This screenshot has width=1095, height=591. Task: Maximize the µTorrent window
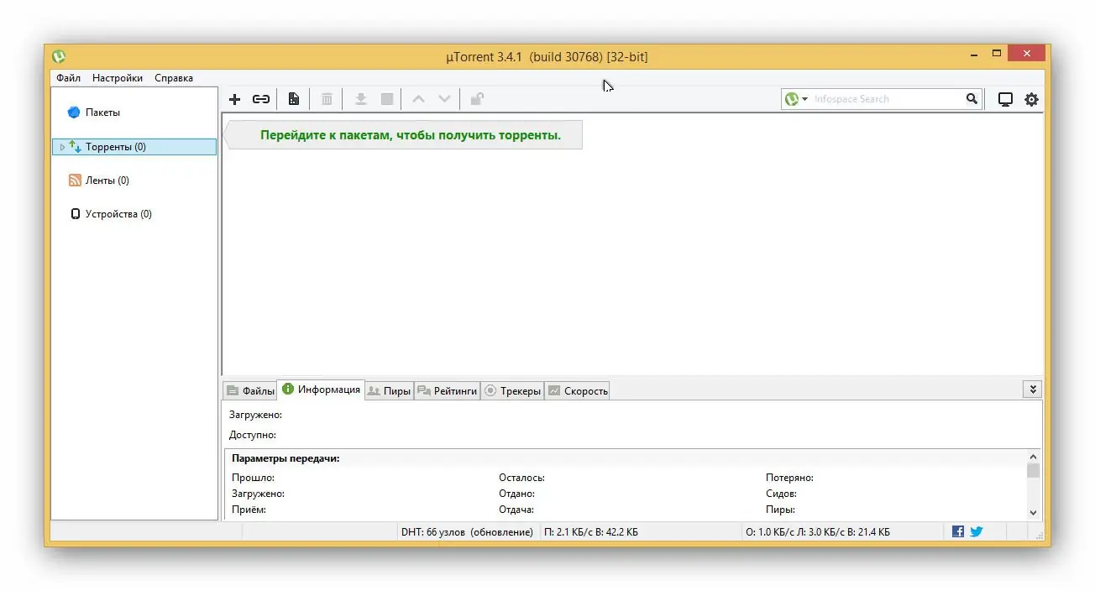[997, 54]
